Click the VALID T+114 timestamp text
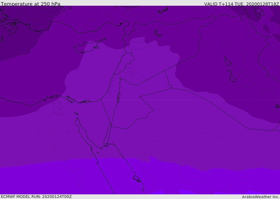 (x=242, y=4)
